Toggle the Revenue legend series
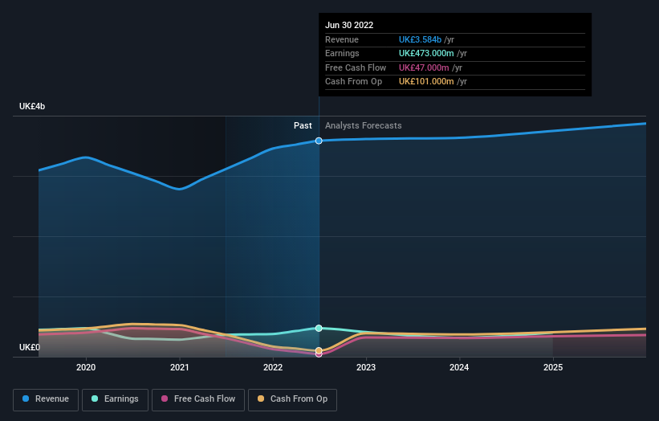The image size is (659, 421). pyautogui.click(x=46, y=399)
